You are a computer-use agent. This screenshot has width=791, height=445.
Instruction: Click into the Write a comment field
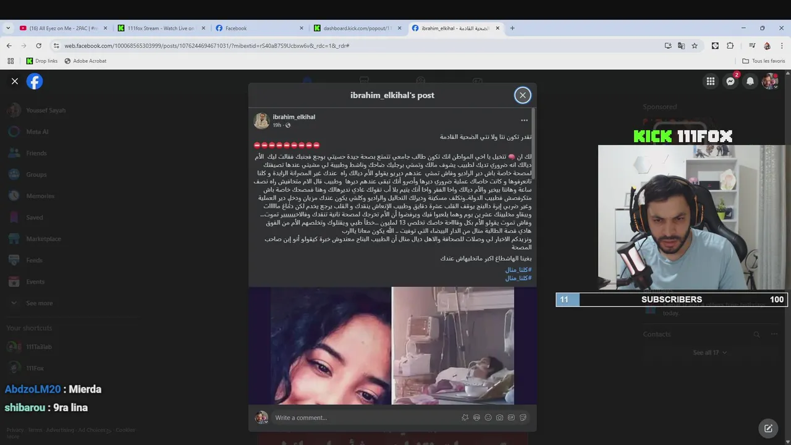pyautogui.click(x=365, y=418)
